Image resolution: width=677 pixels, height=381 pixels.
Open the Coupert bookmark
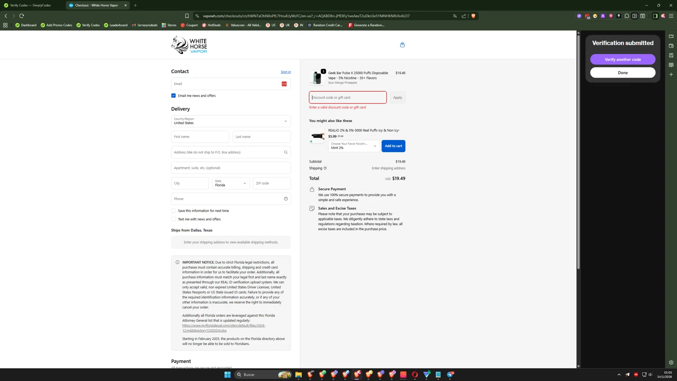pyautogui.click(x=189, y=25)
